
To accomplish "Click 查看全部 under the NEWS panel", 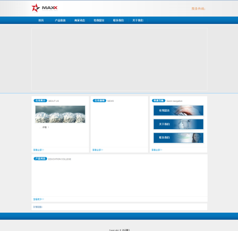I will (x=97, y=150).
